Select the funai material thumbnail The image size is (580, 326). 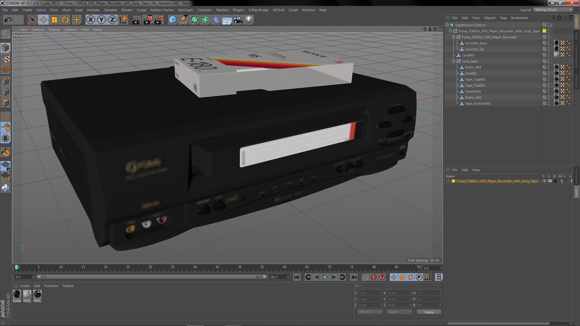click(17, 294)
